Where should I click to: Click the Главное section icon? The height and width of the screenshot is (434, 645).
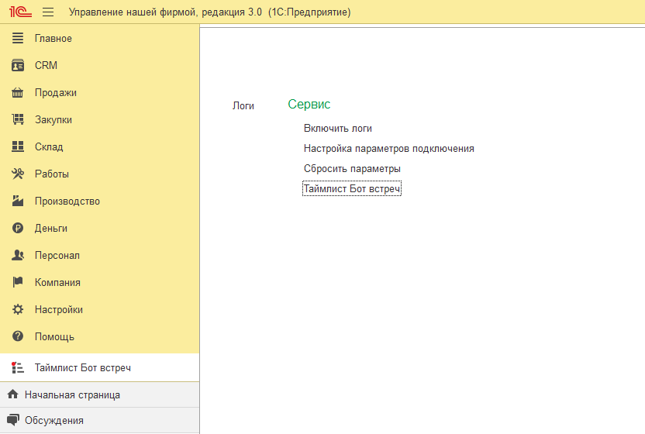18,39
